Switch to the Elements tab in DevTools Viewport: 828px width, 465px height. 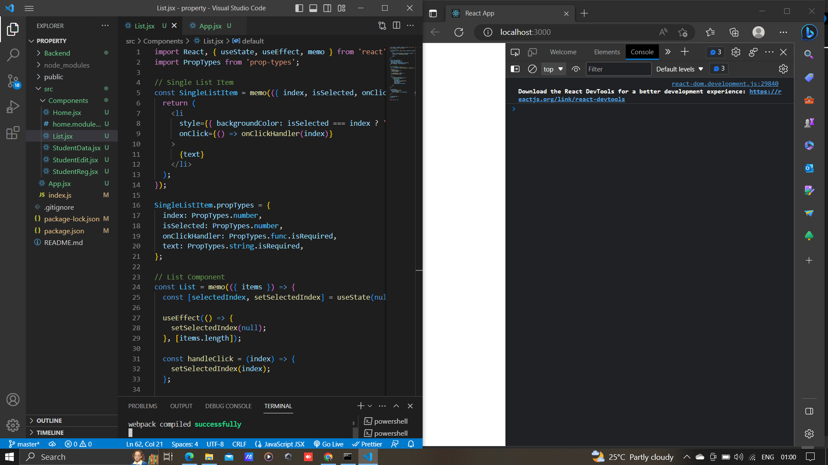[606, 52]
